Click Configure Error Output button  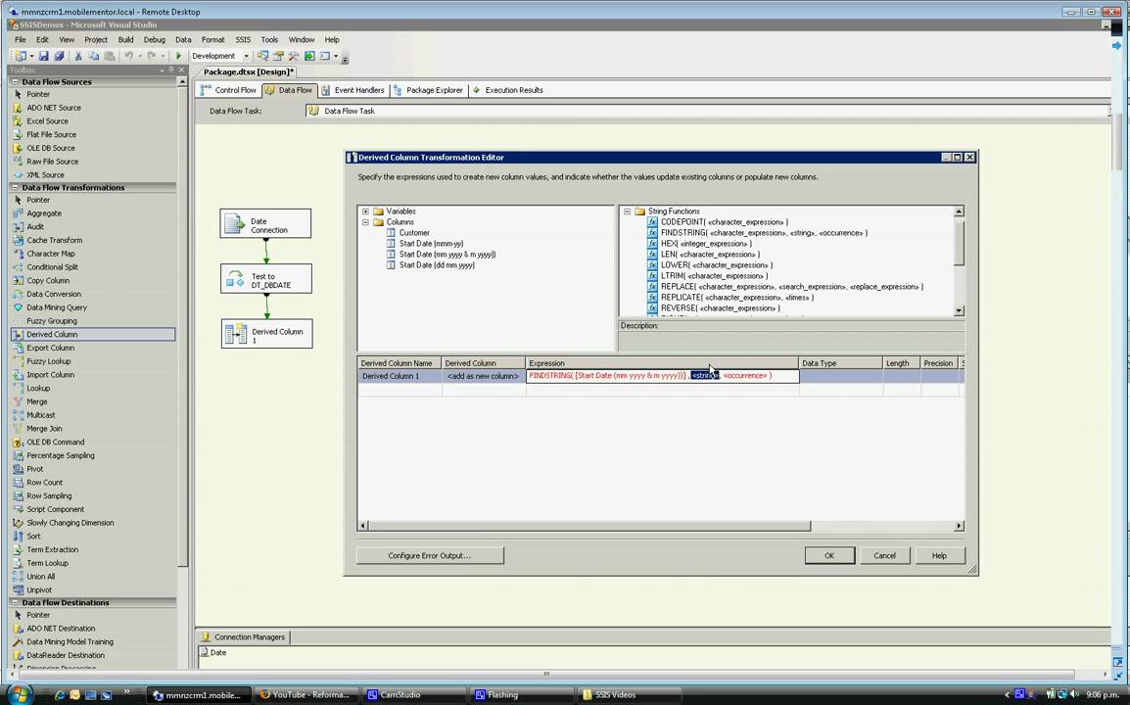(x=430, y=556)
